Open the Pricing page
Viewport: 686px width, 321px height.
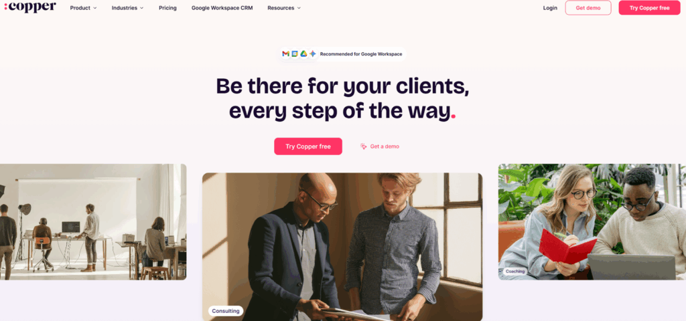(x=167, y=8)
